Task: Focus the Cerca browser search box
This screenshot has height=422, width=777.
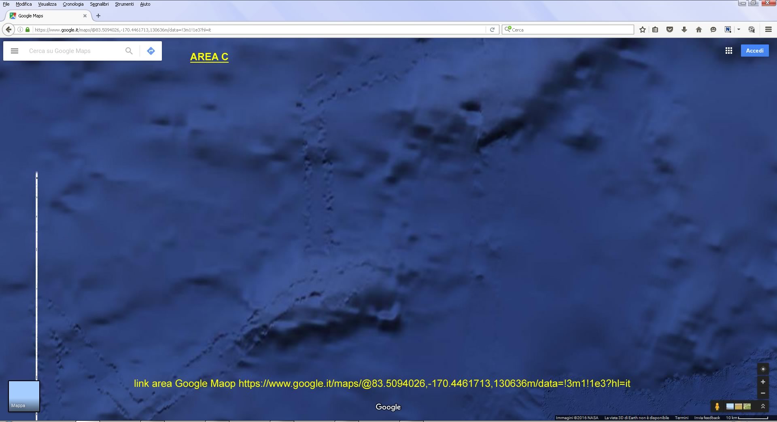Action: pos(568,30)
